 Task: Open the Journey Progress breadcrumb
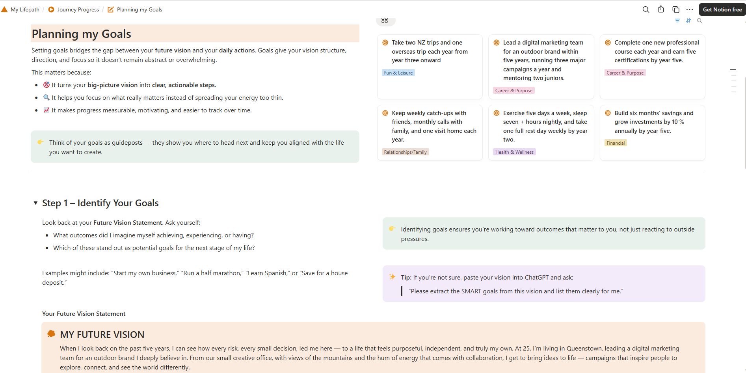[x=78, y=9]
